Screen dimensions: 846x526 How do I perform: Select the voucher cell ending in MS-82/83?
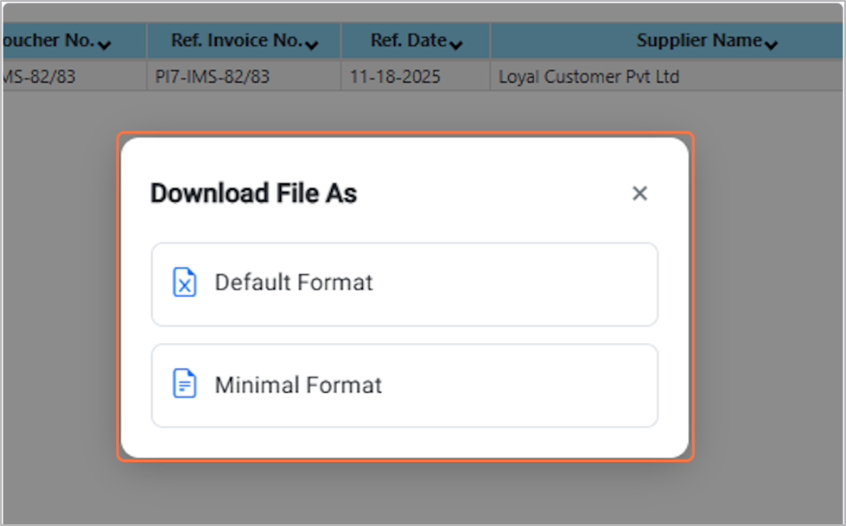39,77
